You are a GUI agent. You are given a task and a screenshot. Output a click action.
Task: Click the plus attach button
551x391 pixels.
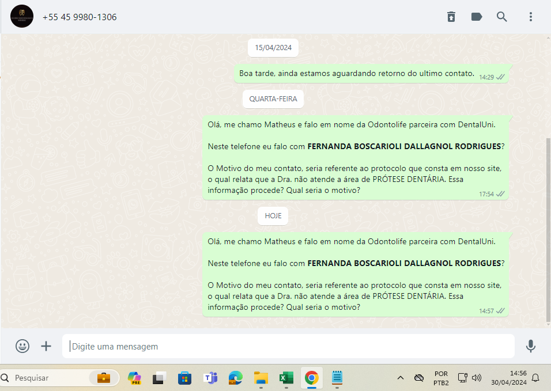[x=46, y=346]
